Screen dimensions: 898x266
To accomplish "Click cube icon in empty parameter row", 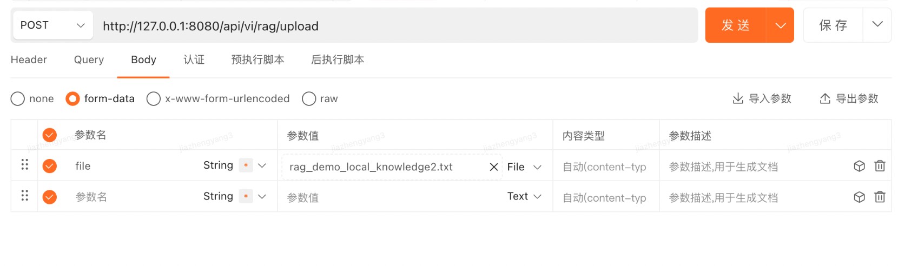I will (x=859, y=197).
